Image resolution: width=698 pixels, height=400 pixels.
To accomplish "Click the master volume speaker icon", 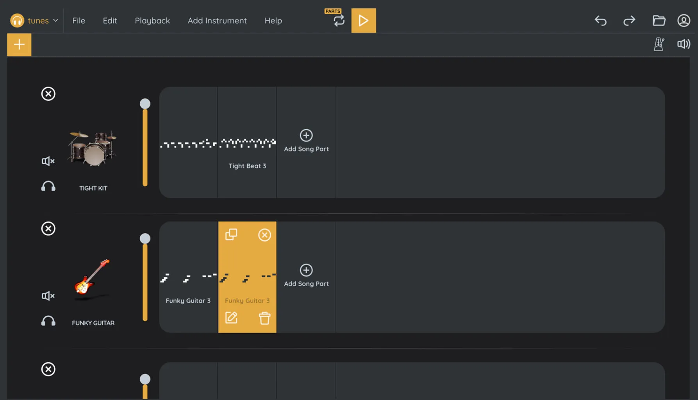I will click(683, 44).
